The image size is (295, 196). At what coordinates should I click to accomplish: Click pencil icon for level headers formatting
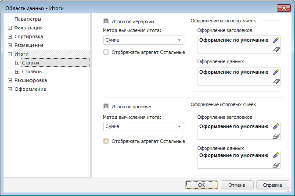coord(276,126)
